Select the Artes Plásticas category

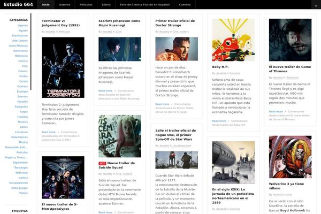[18, 45]
